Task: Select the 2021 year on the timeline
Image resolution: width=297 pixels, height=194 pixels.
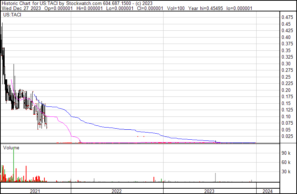Action: pyautogui.click(x=35, y=191)
